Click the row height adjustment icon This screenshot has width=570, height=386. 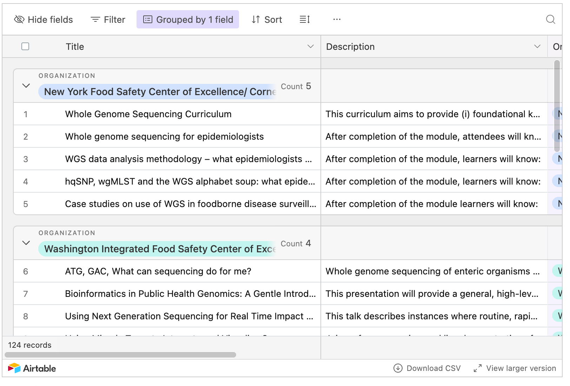[304, 20]
